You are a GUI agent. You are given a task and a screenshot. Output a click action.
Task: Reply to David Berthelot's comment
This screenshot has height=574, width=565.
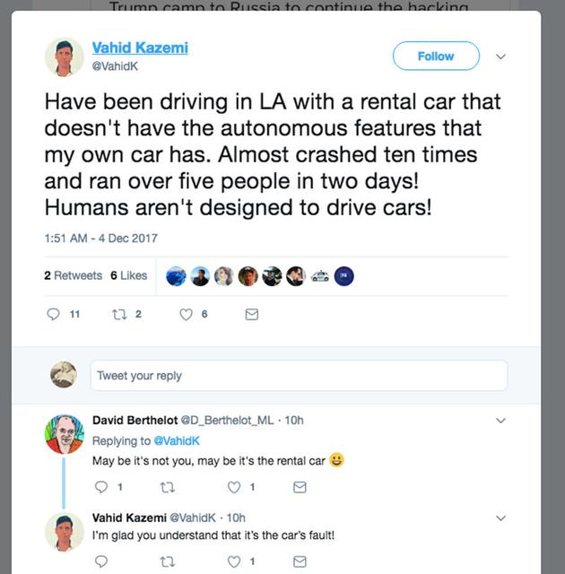tap(100, 487)
